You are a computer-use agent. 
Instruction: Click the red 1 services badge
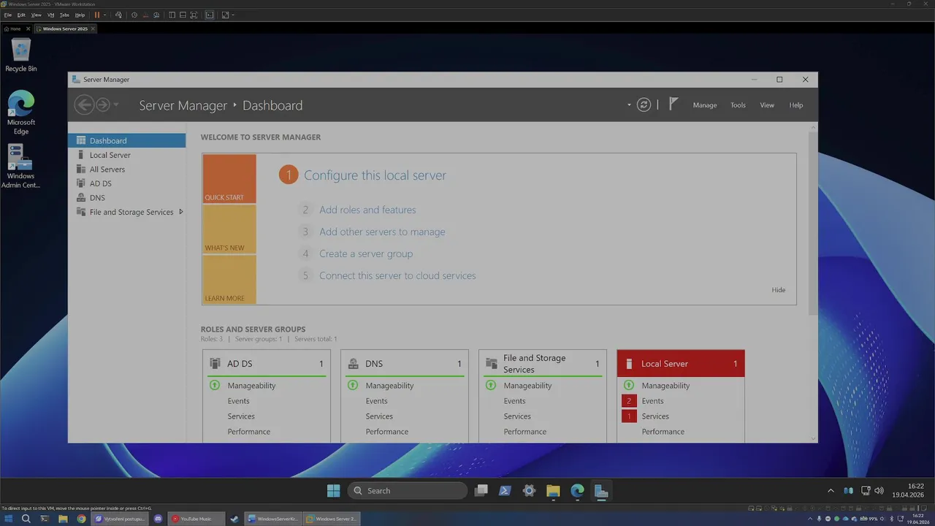[629, 416]
